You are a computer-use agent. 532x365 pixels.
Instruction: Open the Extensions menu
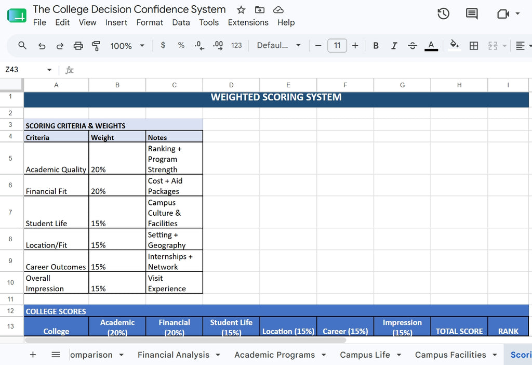point(248,22)
